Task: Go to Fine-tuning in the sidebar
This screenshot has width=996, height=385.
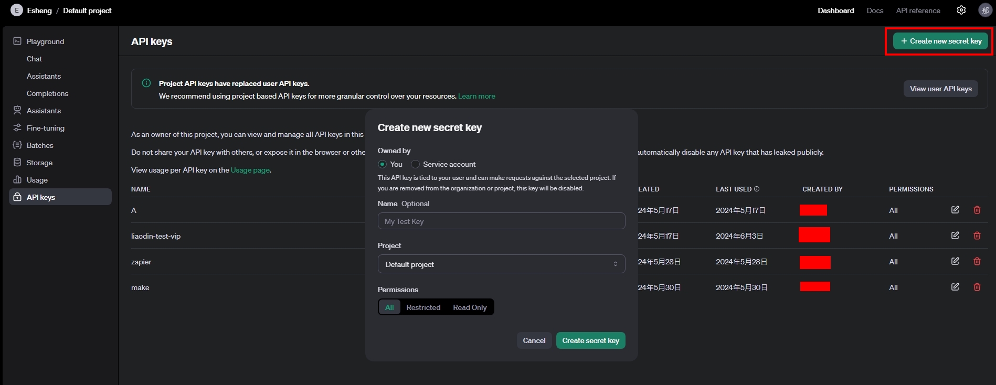Action: [45, 128]
